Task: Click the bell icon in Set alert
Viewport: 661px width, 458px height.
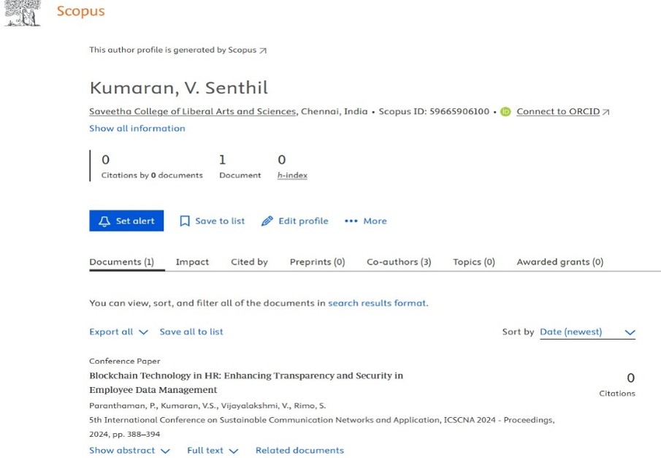Action: click(x=104, y=221)
